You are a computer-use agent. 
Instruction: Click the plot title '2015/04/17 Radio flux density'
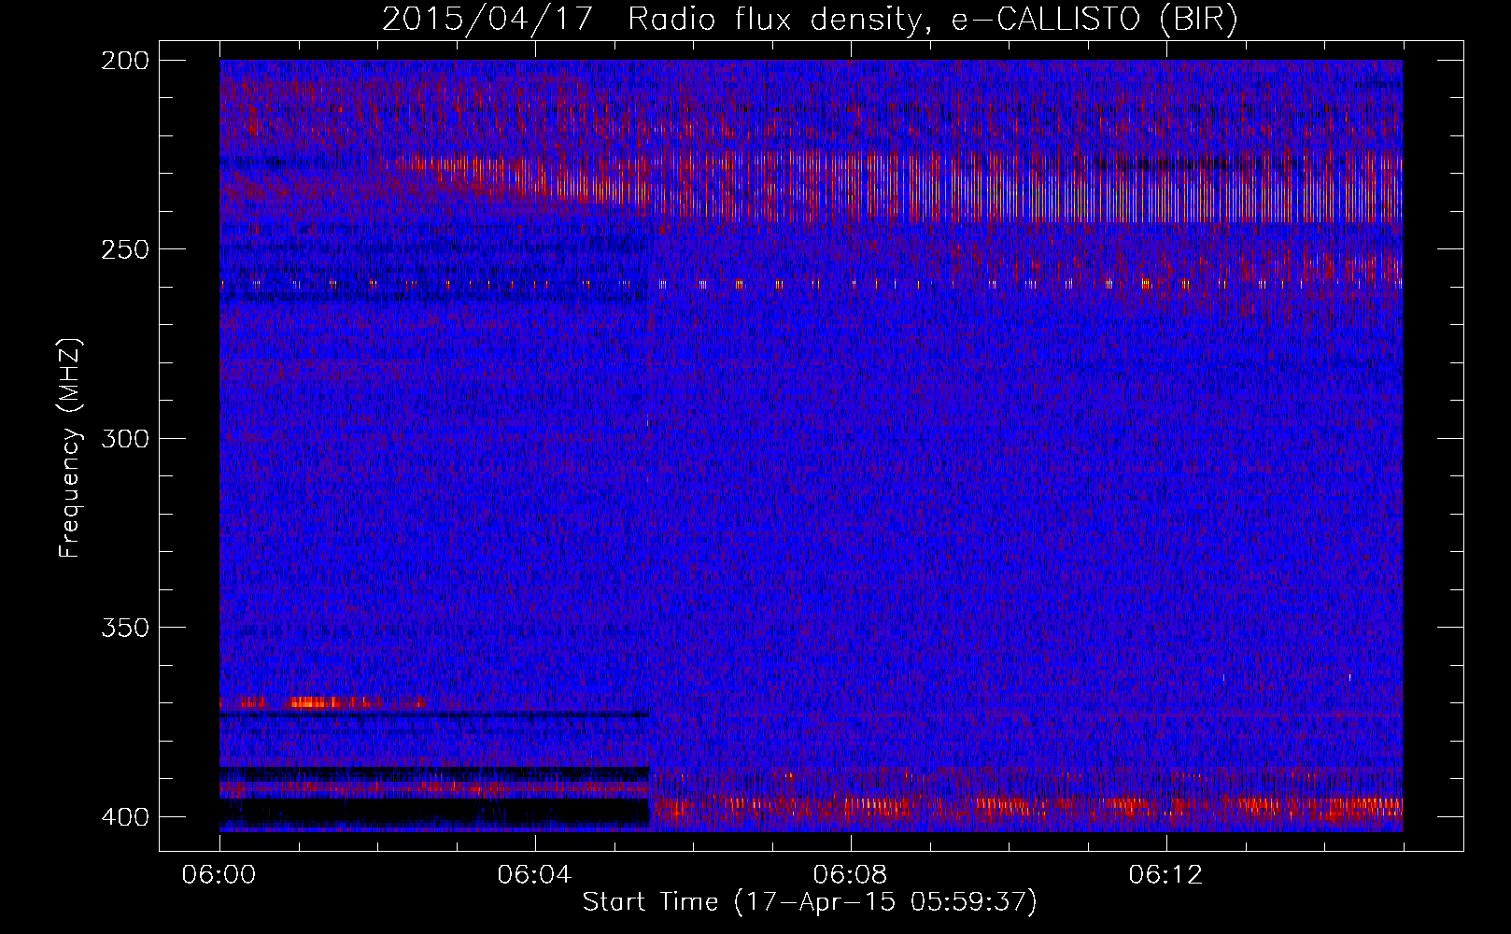coord(810,20)
